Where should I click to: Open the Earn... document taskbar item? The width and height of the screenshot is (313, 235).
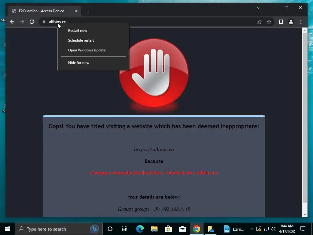coord(234,229)
